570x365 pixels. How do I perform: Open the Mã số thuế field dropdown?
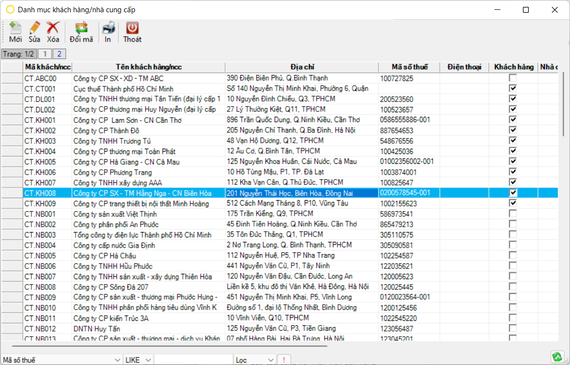(x=117, y=360)
